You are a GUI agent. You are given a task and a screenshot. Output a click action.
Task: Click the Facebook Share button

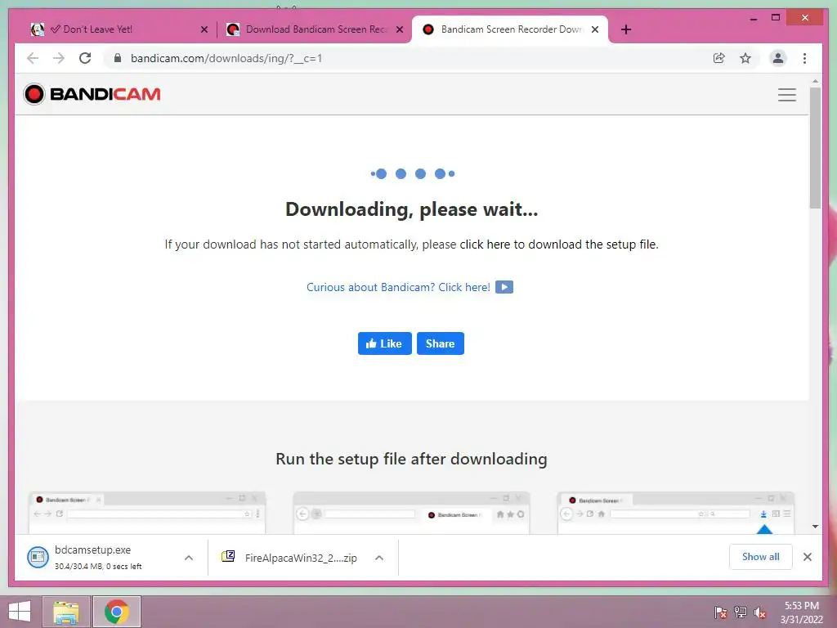pyautogui.click(x=441, y=343)
